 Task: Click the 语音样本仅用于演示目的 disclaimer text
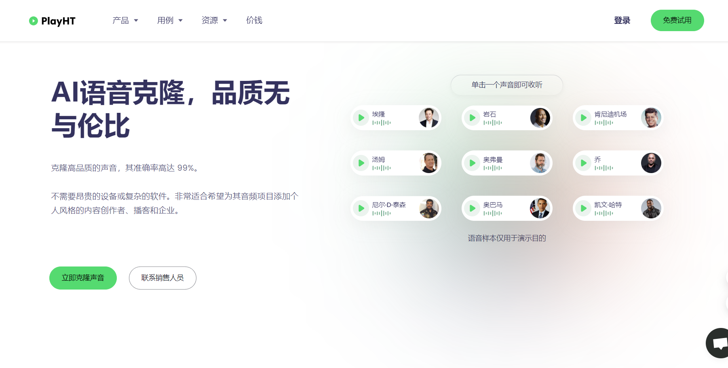[x=507, y=238]
